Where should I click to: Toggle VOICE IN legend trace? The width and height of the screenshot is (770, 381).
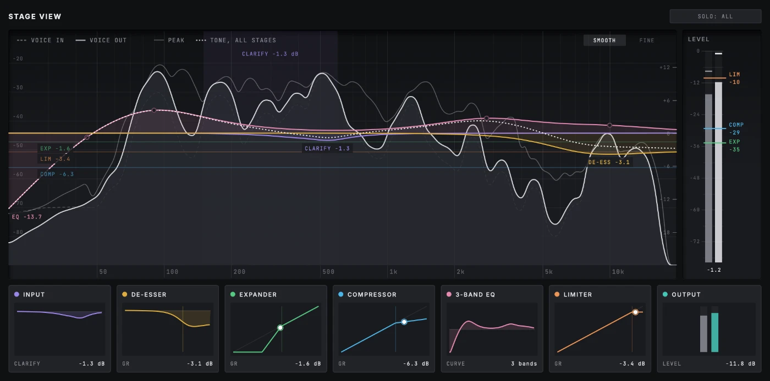[x=41, y=40]
